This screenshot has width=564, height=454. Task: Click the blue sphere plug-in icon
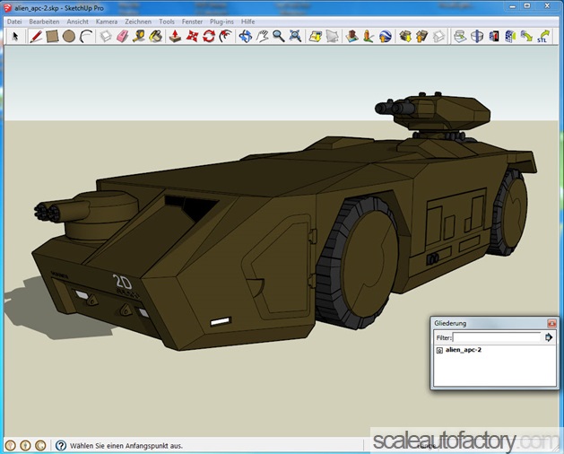click(x=477, y=37)
